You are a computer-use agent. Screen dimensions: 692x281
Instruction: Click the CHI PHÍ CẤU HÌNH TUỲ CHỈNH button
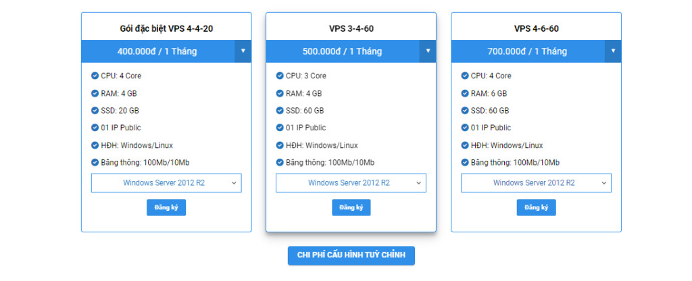(351, 255)
